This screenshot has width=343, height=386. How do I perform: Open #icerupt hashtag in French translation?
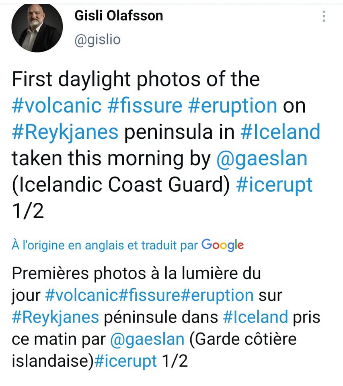point(125,361)
